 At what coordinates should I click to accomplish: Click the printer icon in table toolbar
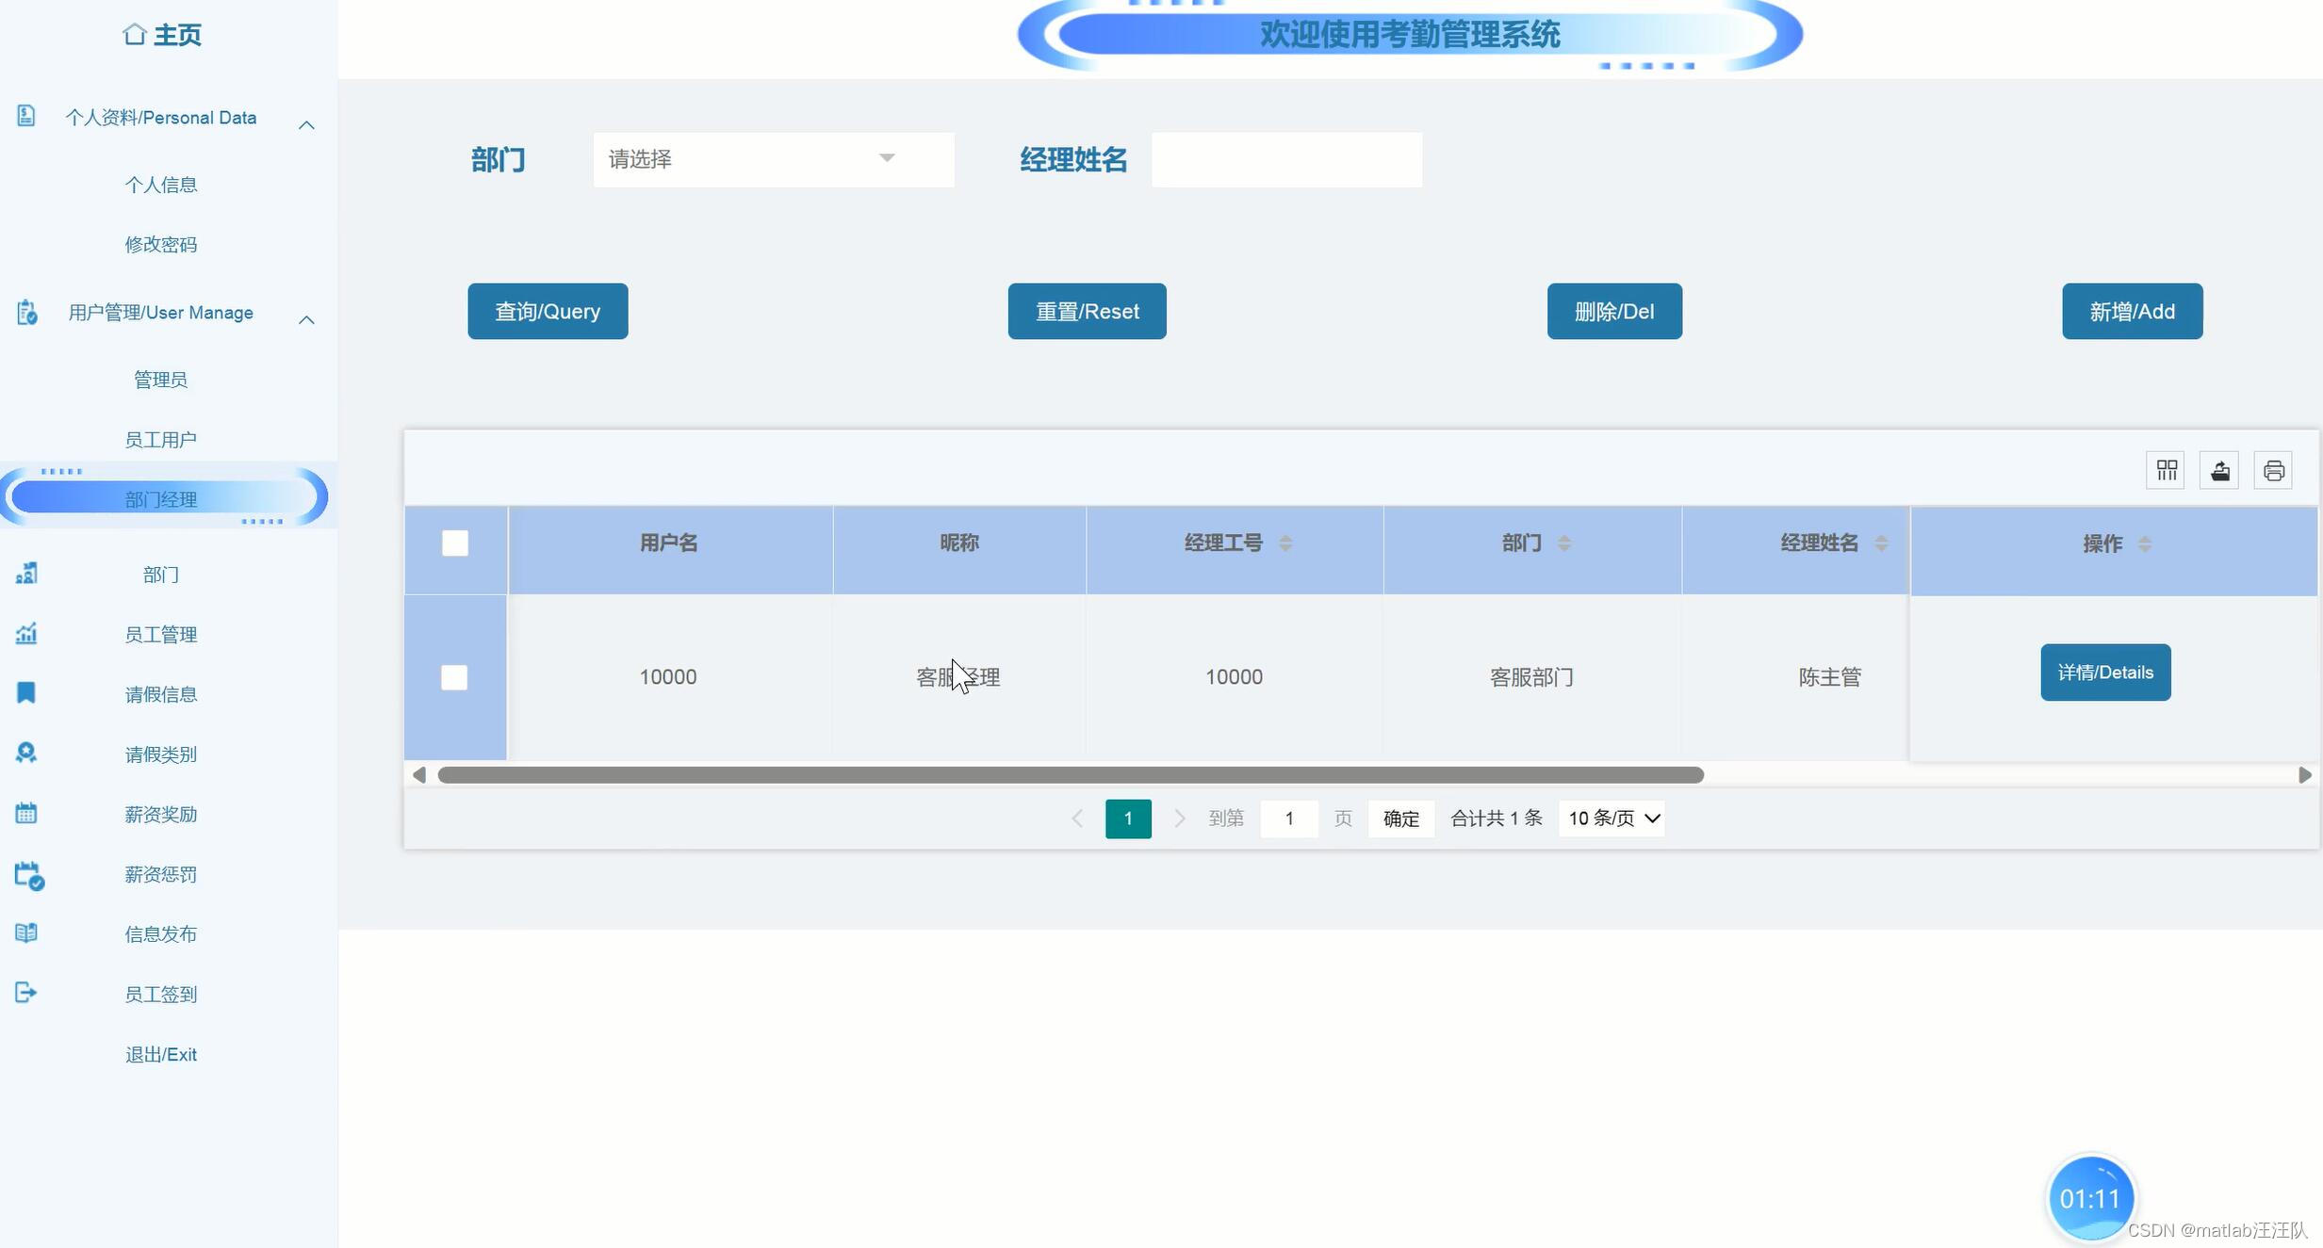click(2273, 470)
